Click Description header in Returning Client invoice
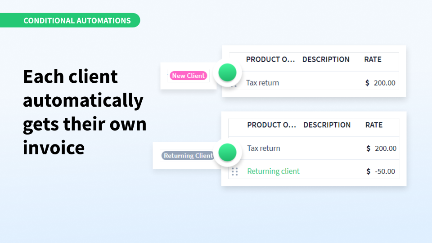This screenshot has height=243, width=432. [x=327, y=125]
